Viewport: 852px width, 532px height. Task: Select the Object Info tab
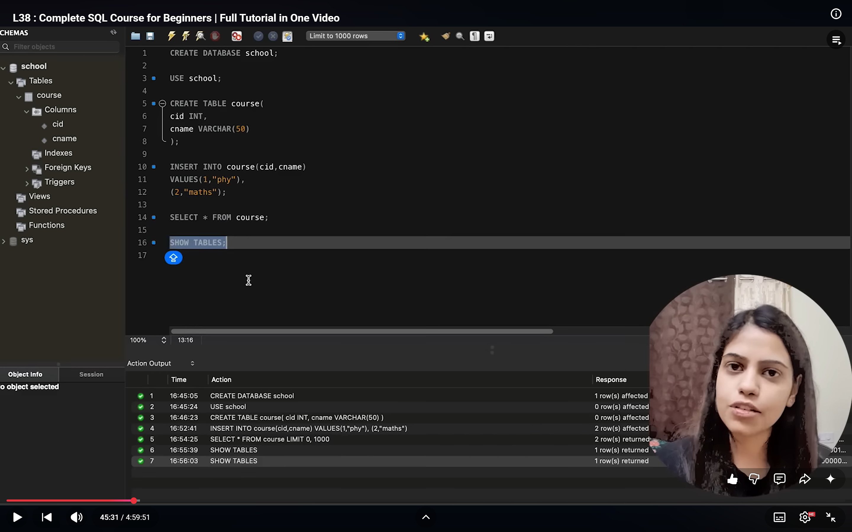pyautogui.click(x=25, y=374)
